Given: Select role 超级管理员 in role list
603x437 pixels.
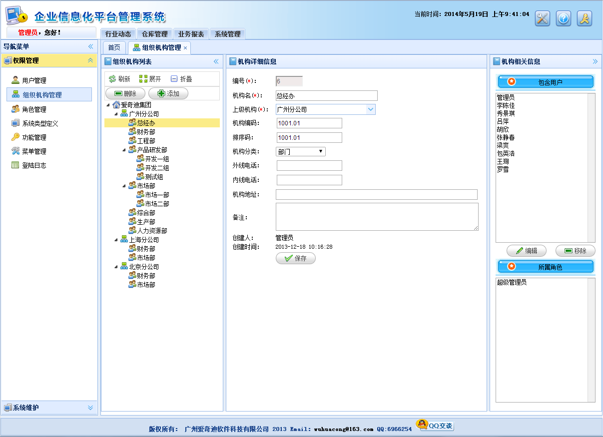Looking at the screenshot, I should (x=512, y=282).
